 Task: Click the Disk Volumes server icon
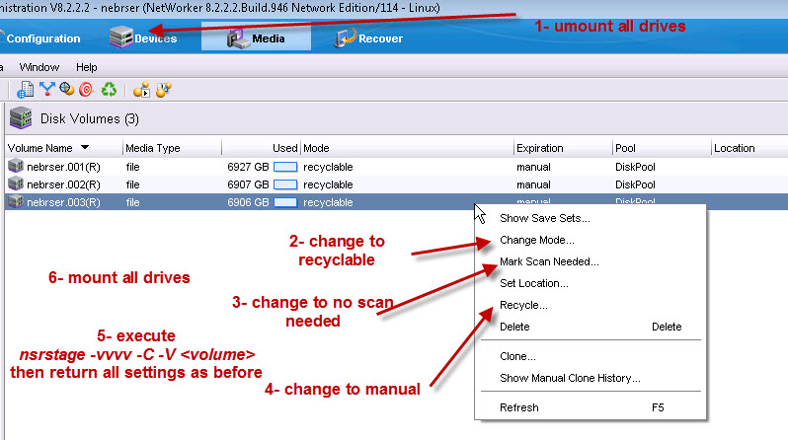click(x=21, y=118)
